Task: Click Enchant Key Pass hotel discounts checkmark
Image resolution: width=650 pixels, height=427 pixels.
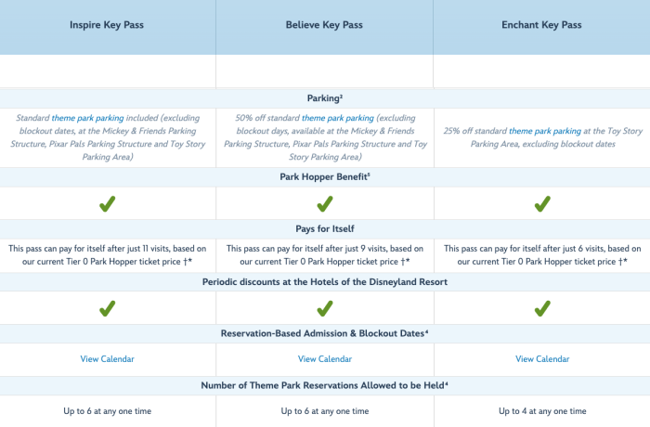Action: (x=542, y=307)
